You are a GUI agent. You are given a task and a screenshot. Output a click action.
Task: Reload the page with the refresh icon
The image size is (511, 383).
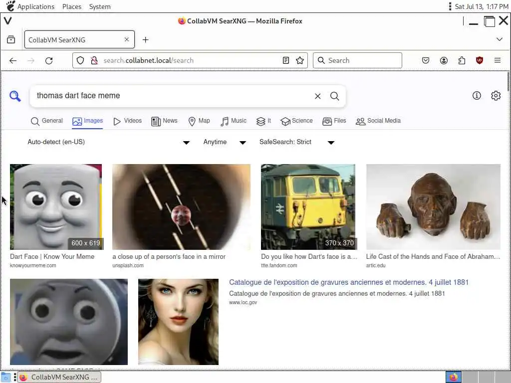[x=49, y=60]
